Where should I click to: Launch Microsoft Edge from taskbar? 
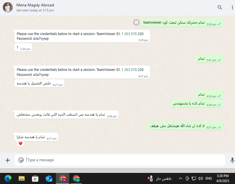pos(8,178)
